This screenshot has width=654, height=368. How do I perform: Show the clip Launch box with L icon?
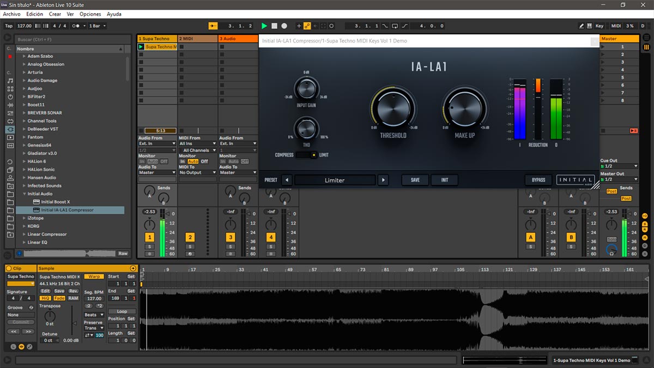click(14, 347)
